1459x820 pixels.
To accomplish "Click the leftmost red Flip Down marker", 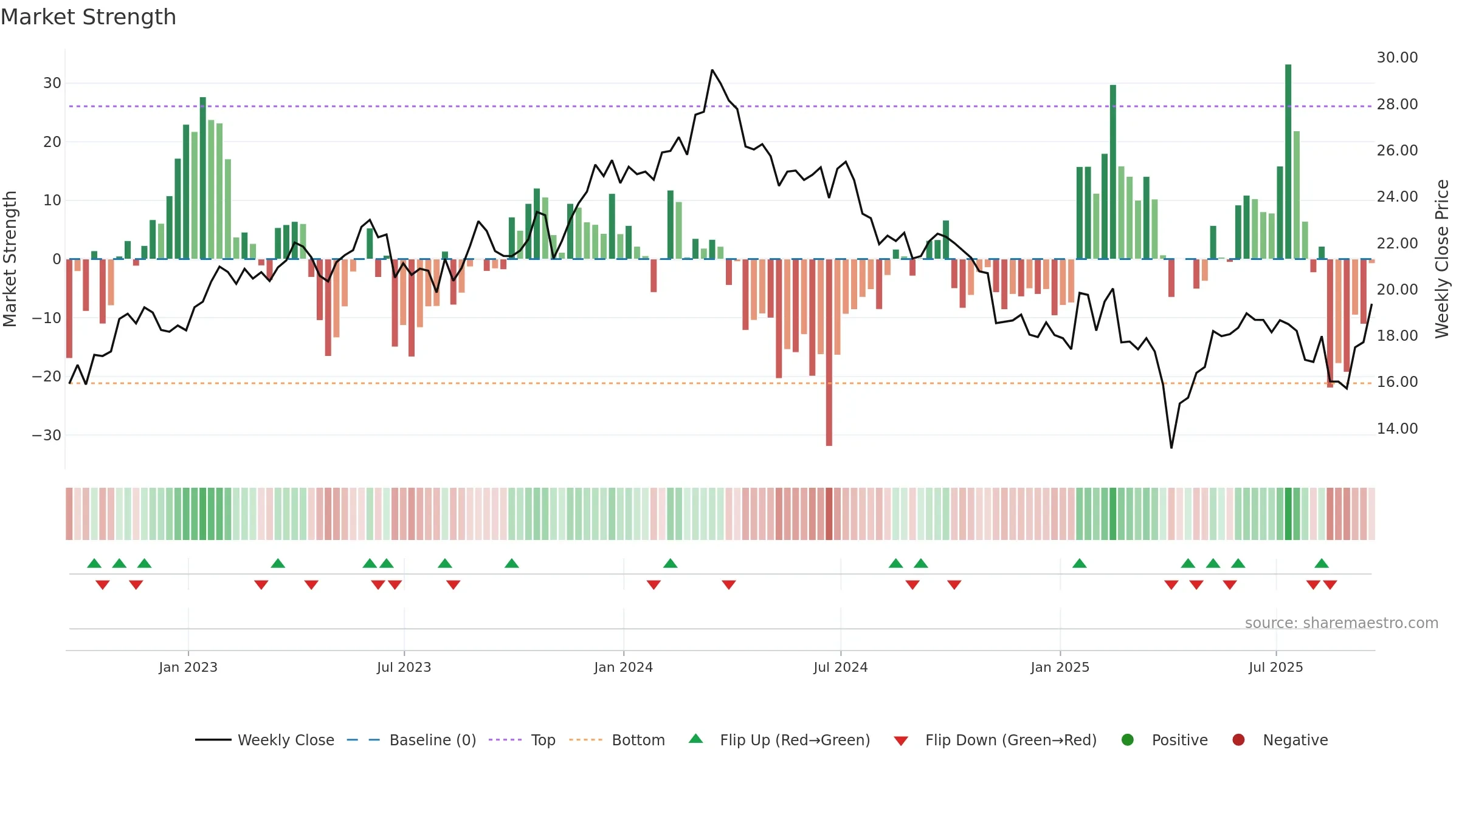I will pyautogui.click(x=103, y=584).
